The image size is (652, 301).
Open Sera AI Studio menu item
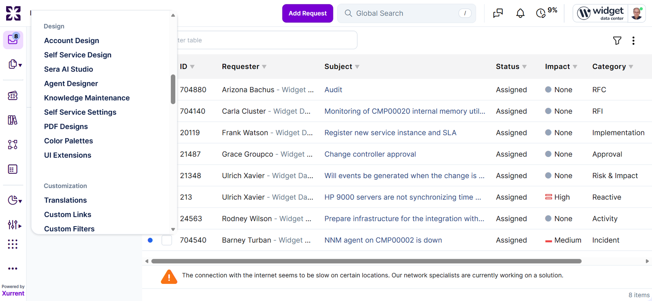tap(68, 69)
